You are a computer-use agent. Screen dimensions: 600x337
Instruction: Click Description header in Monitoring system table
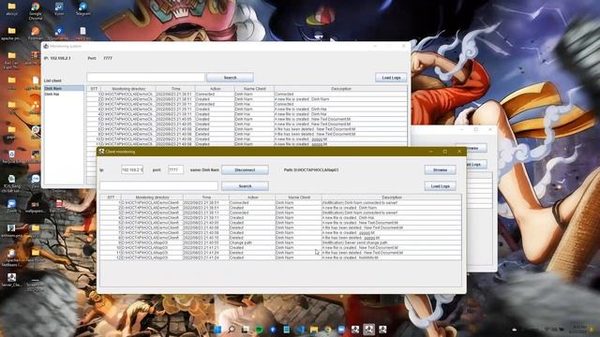click(340, 89)
